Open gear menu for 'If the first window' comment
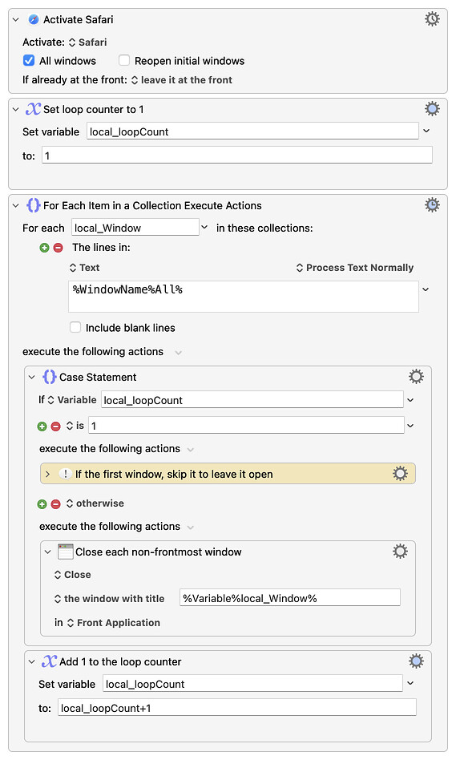456x760 pixels. click(400, 474)
